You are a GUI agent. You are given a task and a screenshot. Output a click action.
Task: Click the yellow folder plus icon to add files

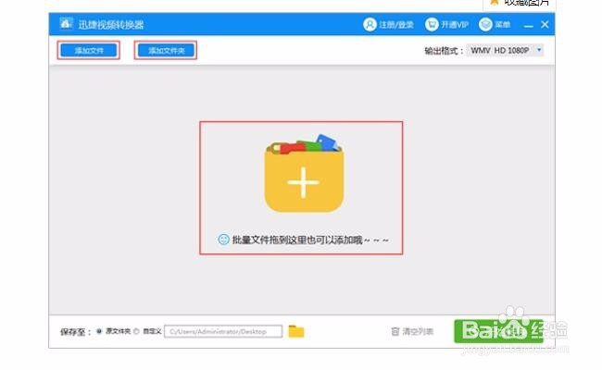pos(304,174)
